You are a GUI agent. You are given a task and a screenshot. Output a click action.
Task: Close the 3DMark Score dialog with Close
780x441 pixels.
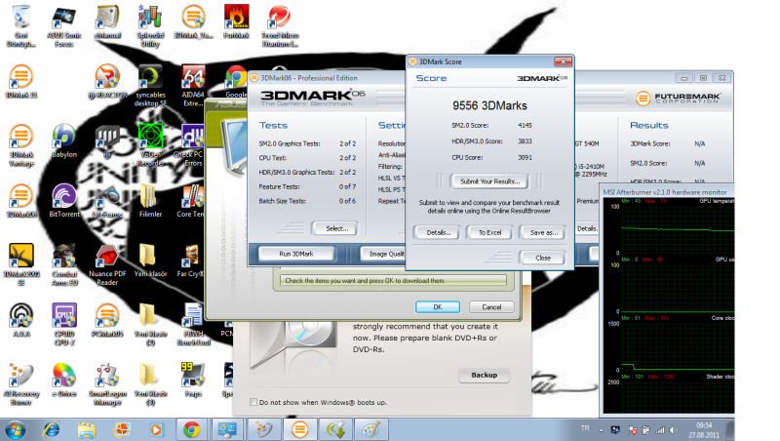coord(543,258)
